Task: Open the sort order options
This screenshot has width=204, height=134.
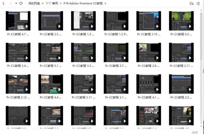Action: [192, 4]
